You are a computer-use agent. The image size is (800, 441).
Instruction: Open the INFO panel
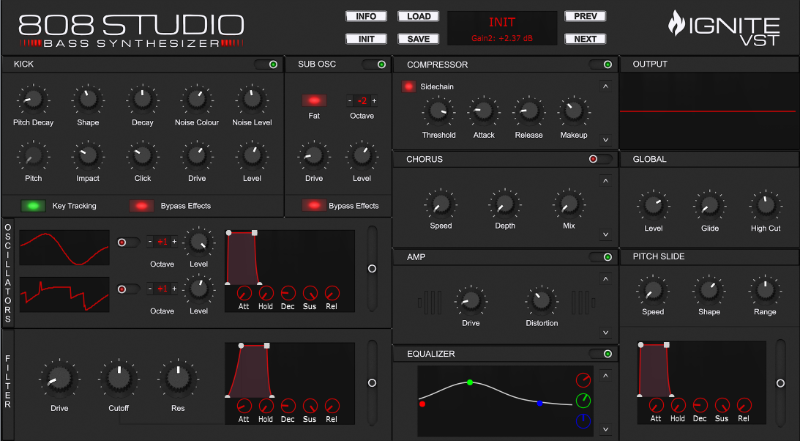pos(366,16)
